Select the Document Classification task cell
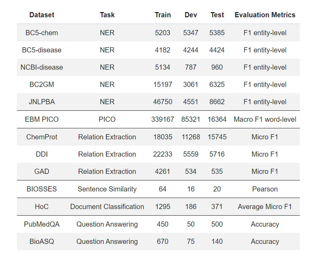Image resolution: width=314 pixels, height=257 pixels. pyautogui.click(x=107, y=207)
